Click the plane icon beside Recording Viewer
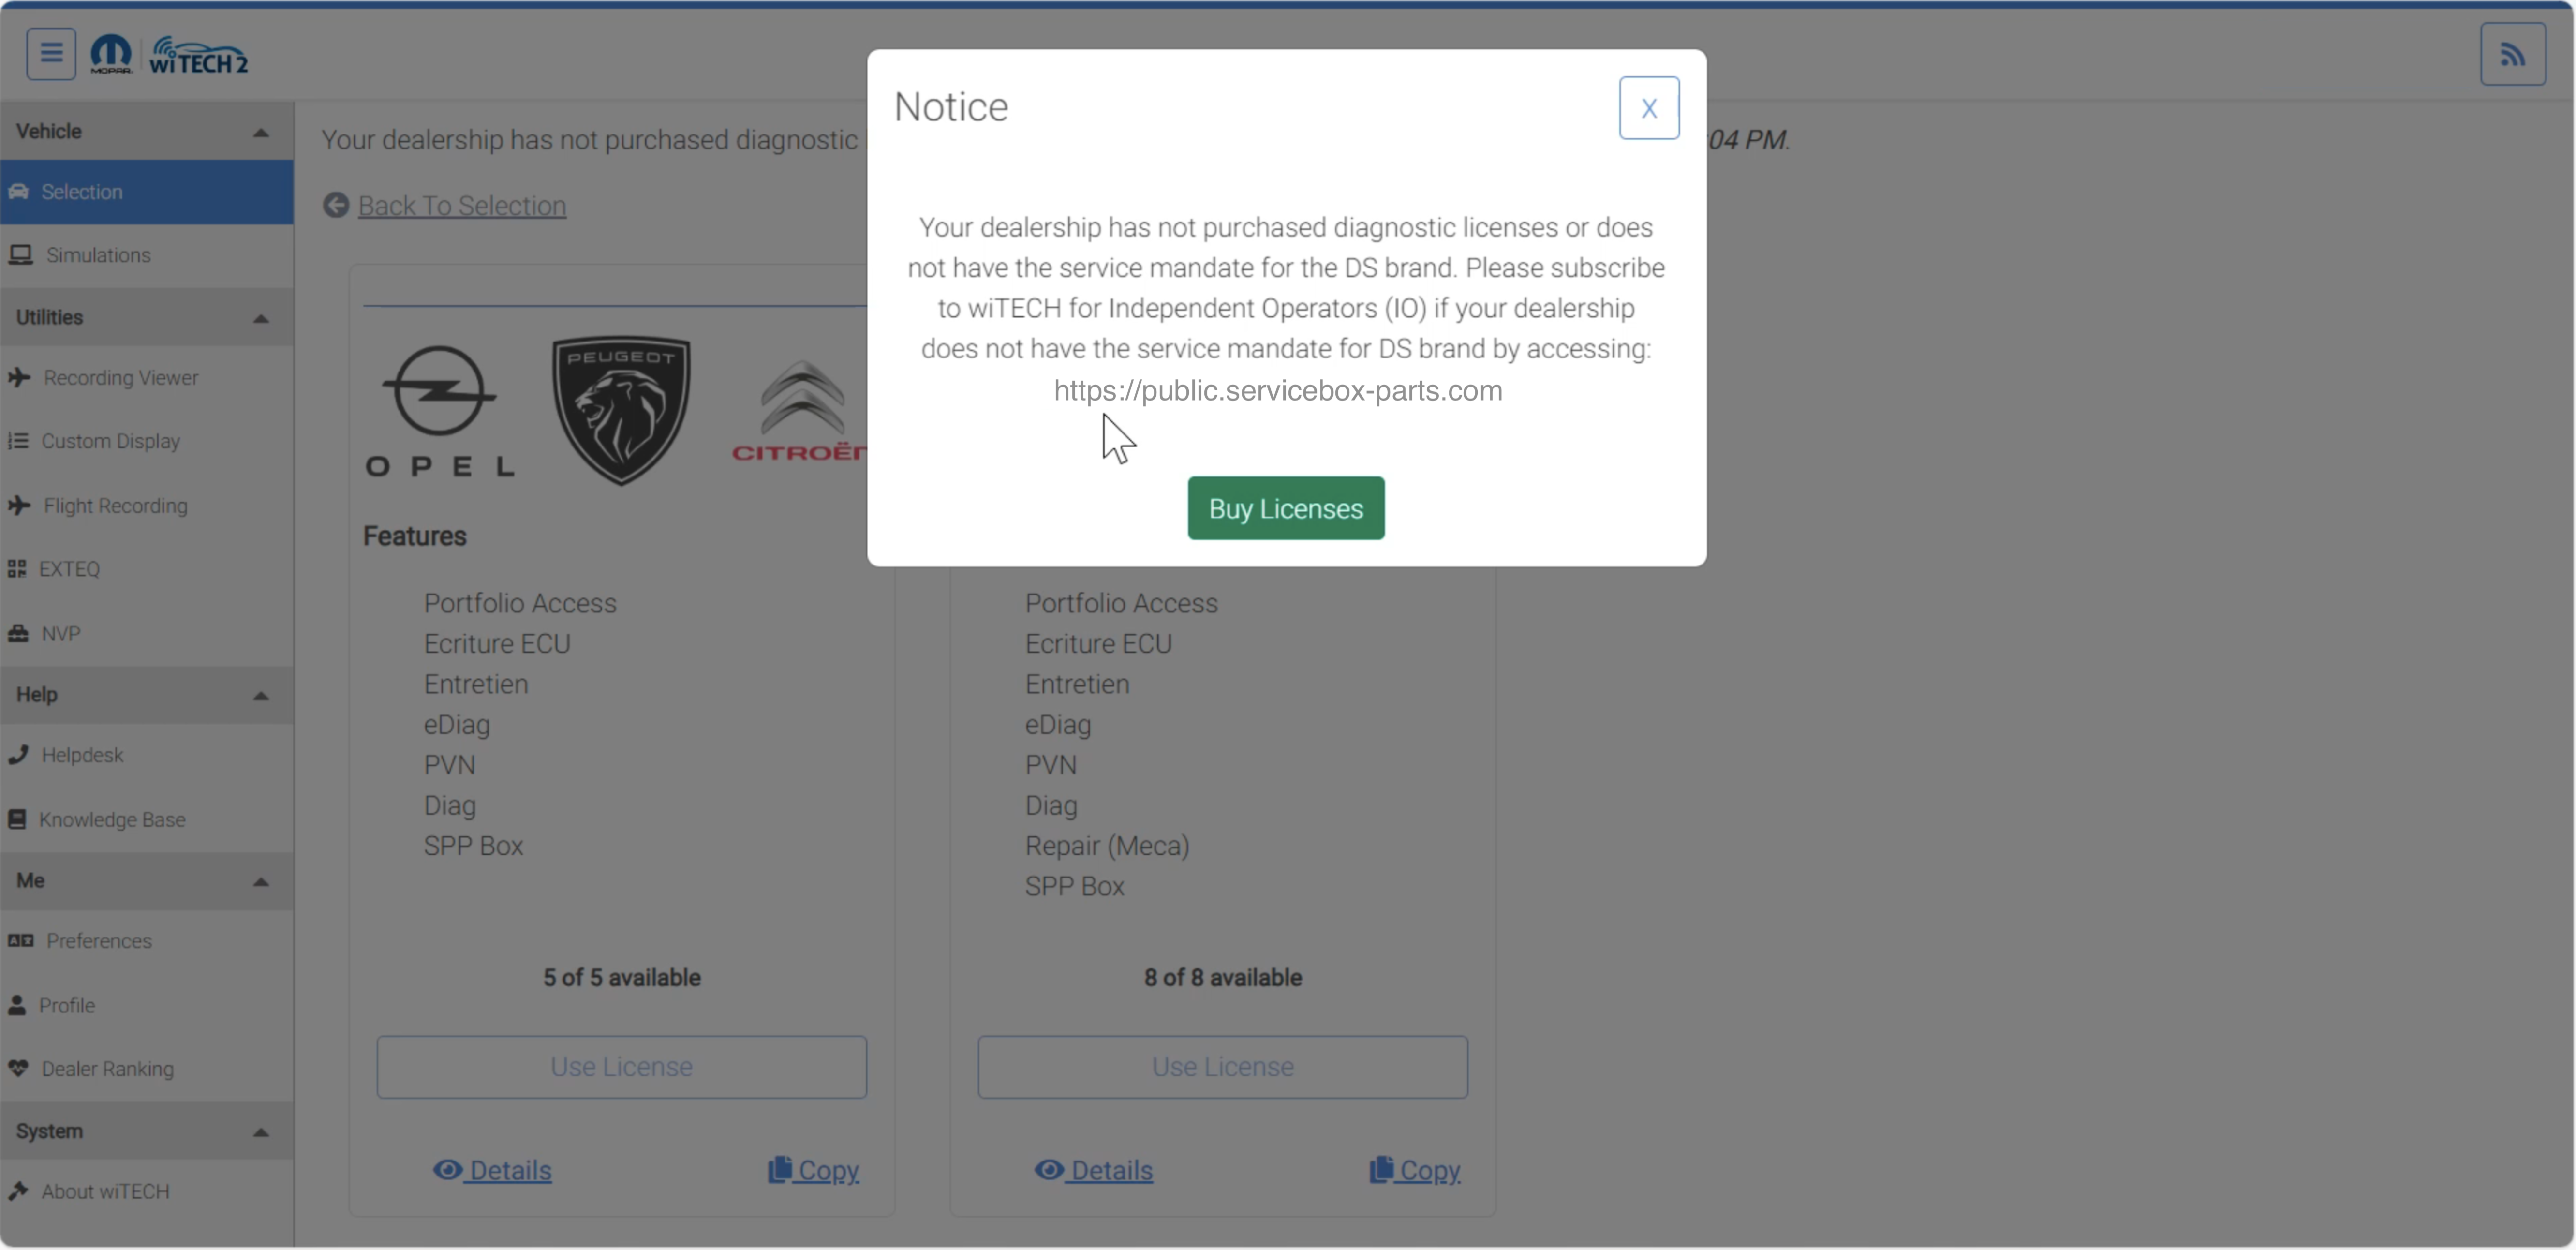This screenshot has width=2576, height=1250. pos(19,378)
